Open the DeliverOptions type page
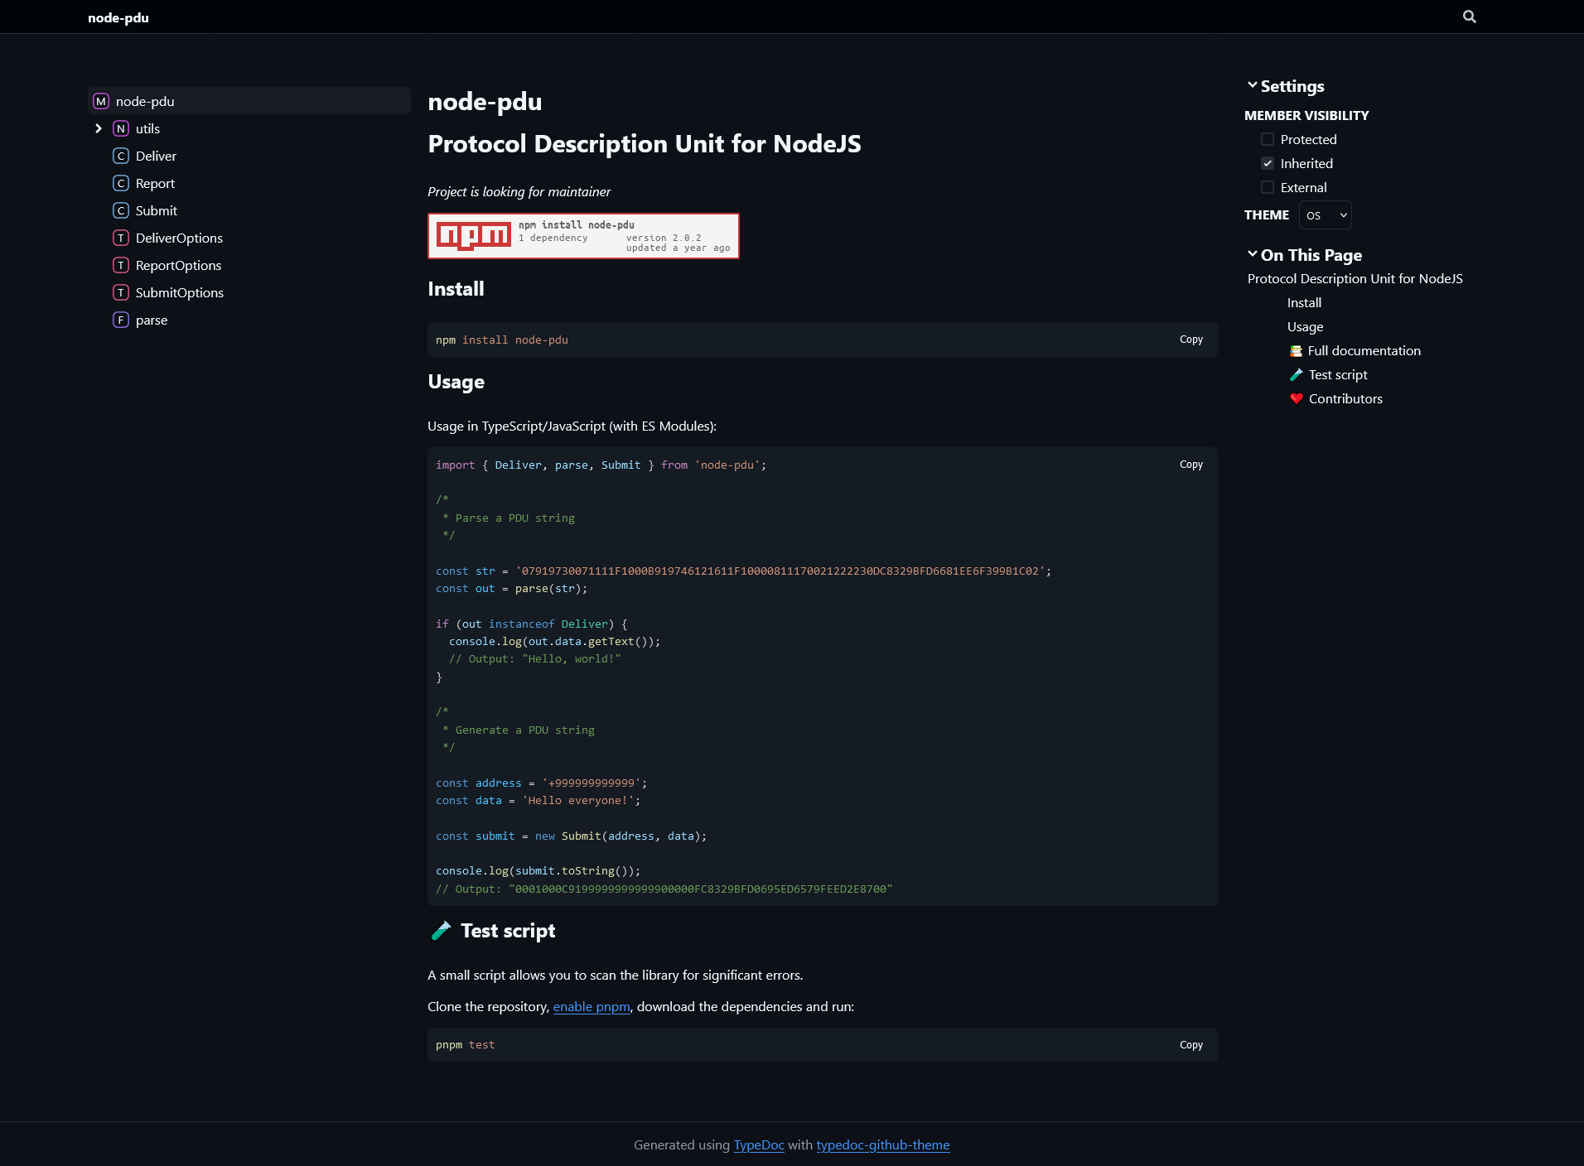This screenshot has width=1584, height=1166. click(179, 238)
